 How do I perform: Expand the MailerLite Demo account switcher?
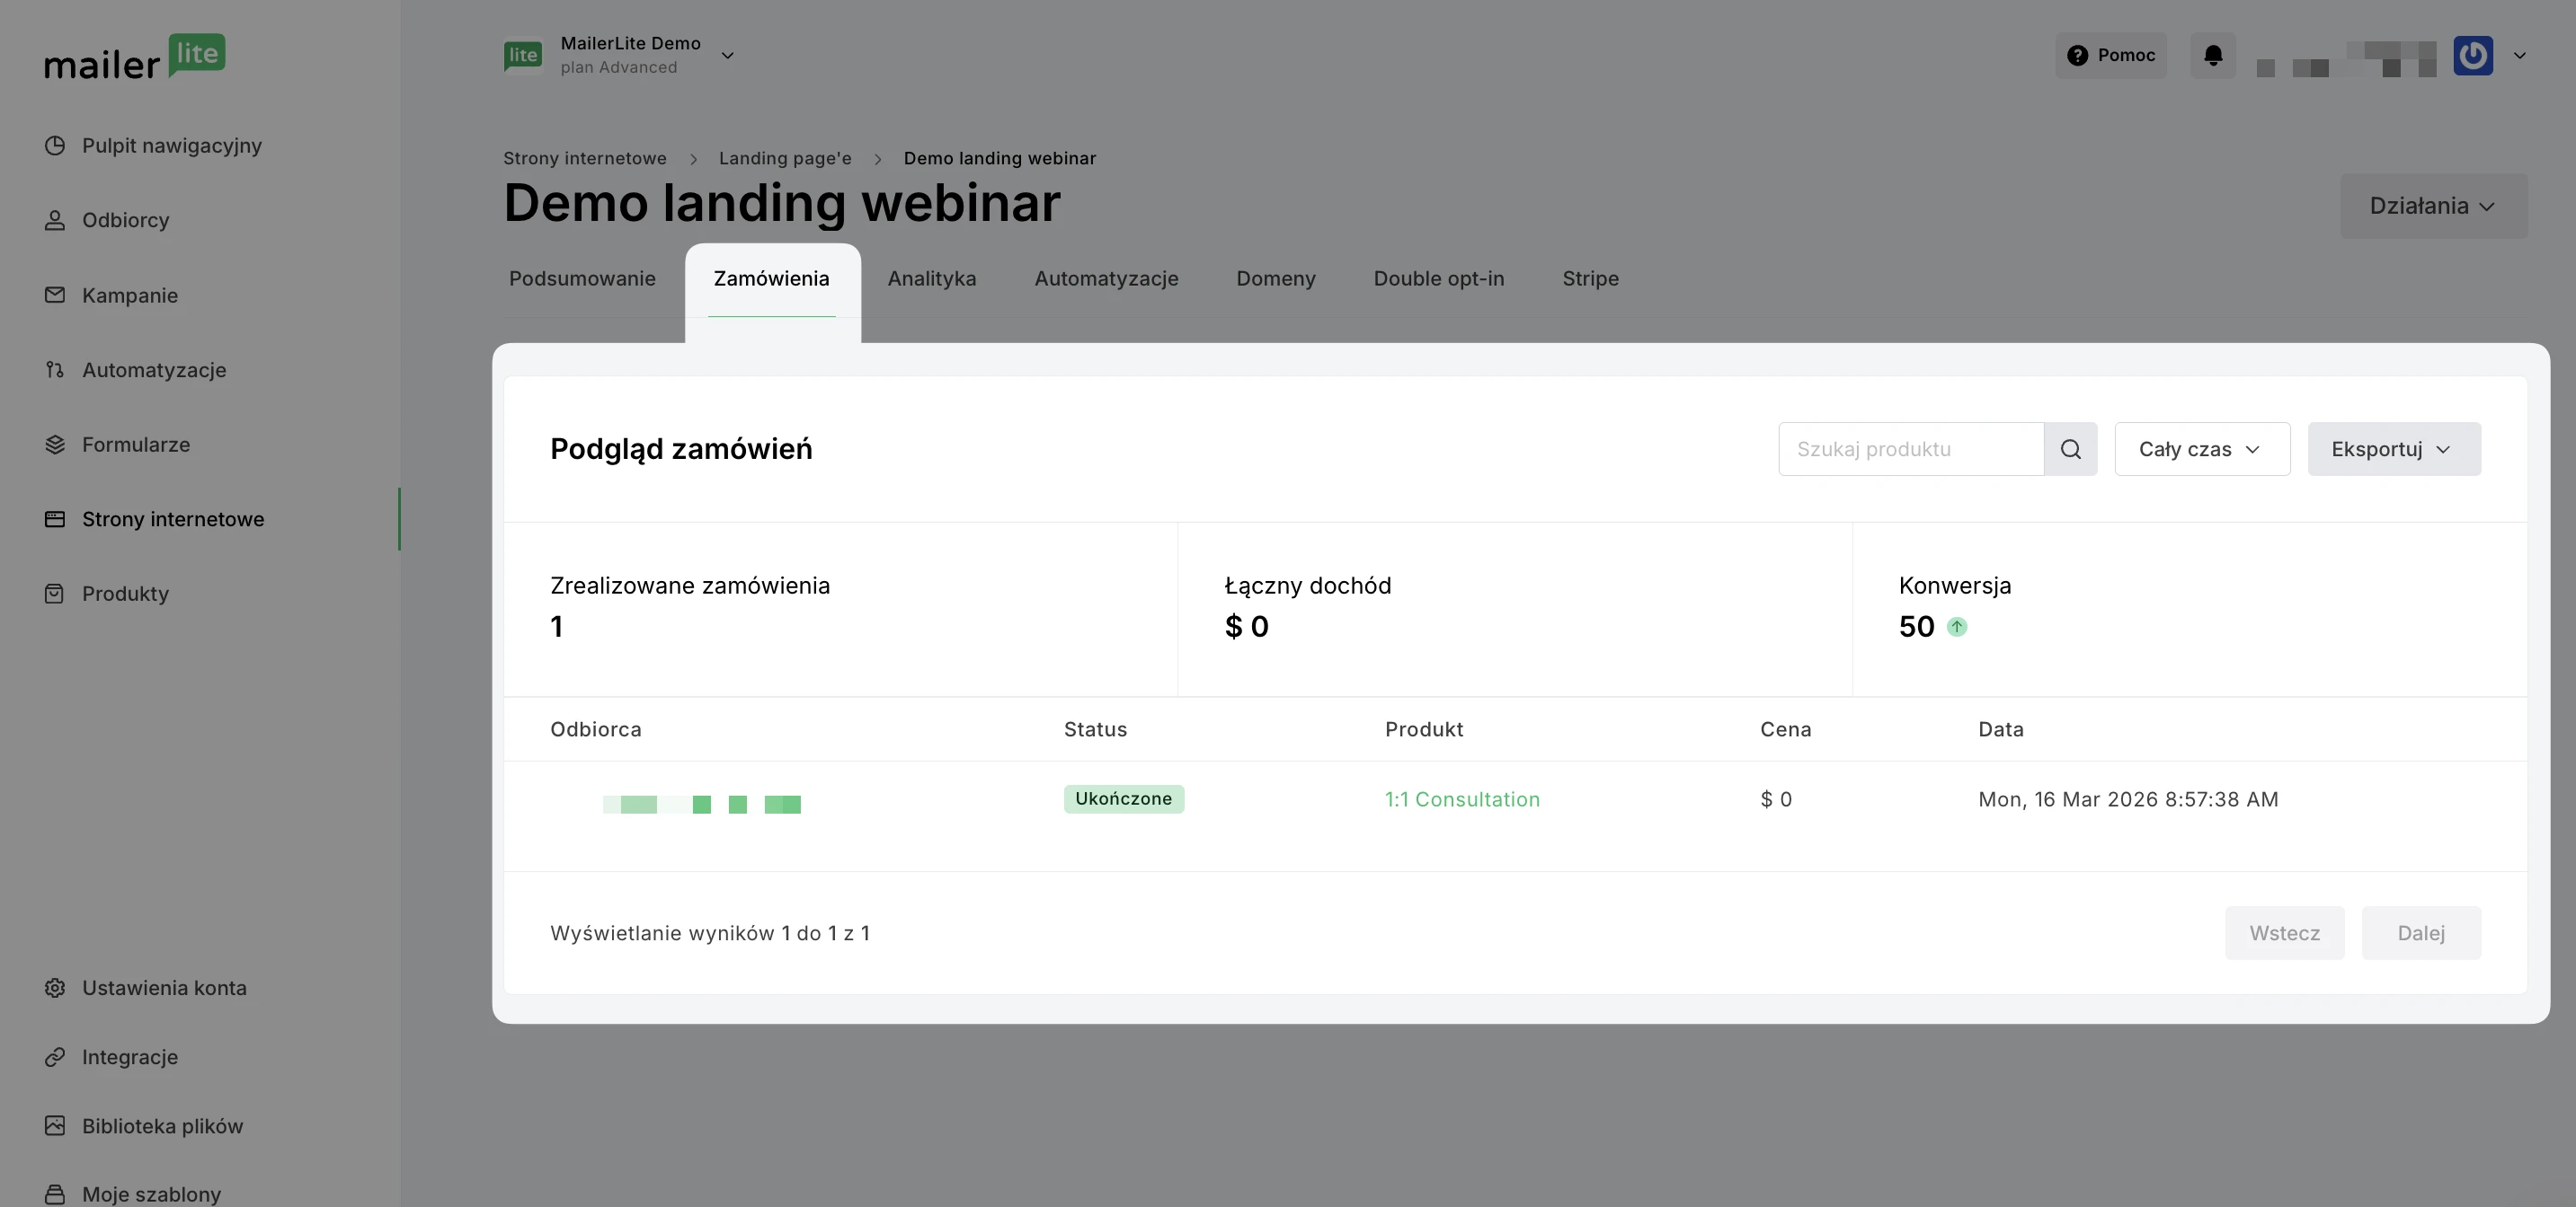coord(727,55)
